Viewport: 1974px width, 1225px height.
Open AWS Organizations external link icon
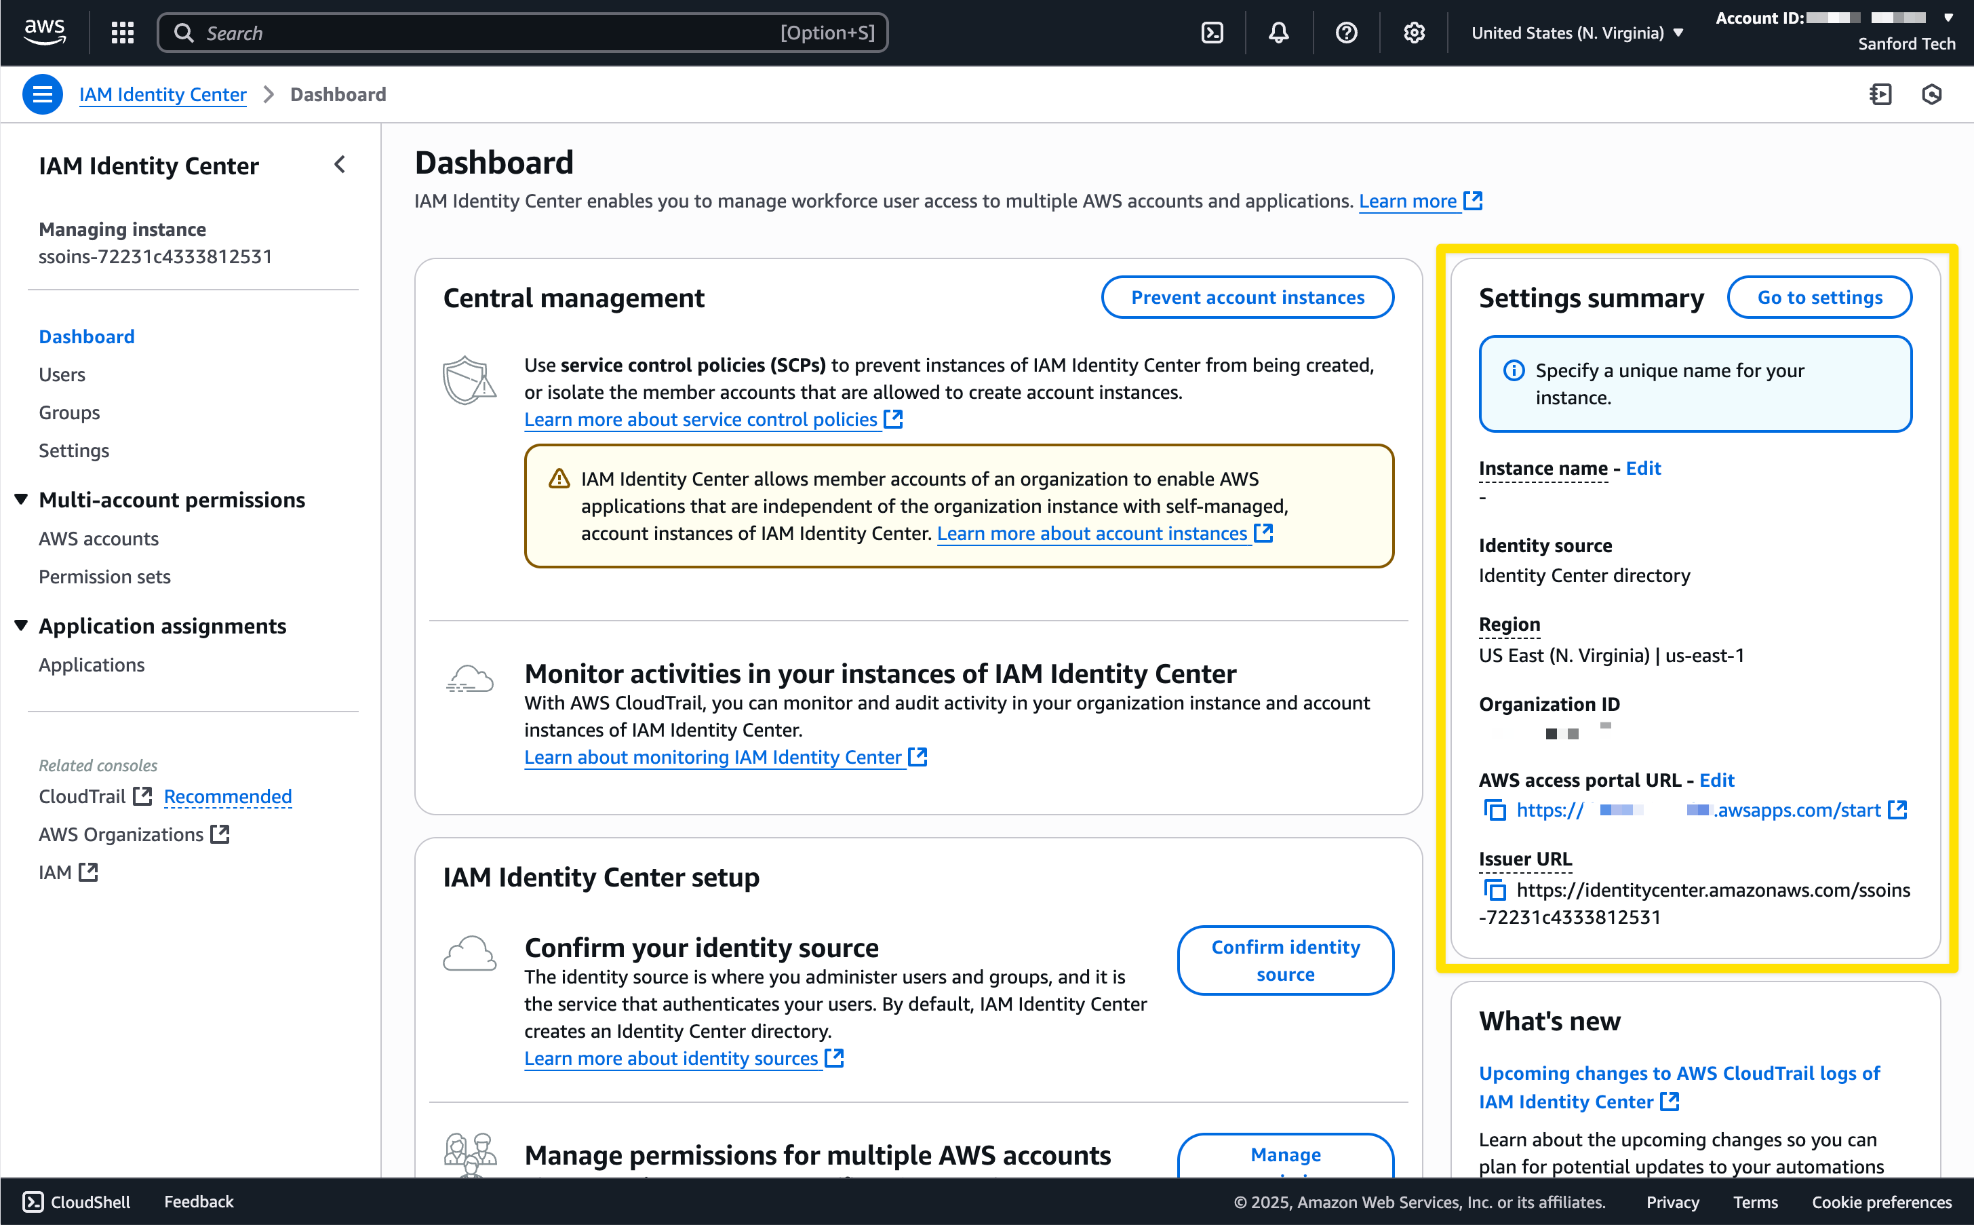point(220,834)
